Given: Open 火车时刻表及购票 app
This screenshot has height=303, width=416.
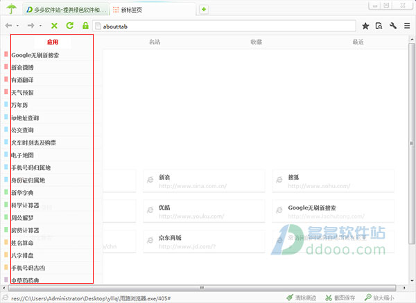Looking at the screenshot, I should point(33,143).
